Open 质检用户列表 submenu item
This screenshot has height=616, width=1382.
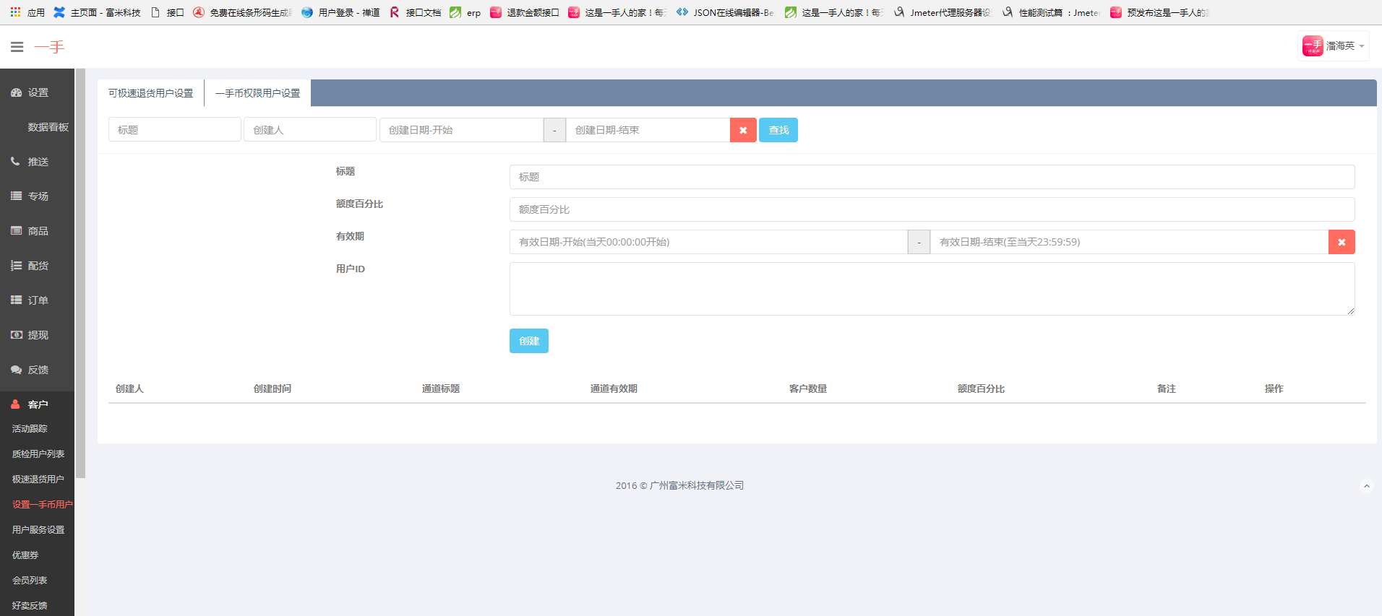coord(37,454)
